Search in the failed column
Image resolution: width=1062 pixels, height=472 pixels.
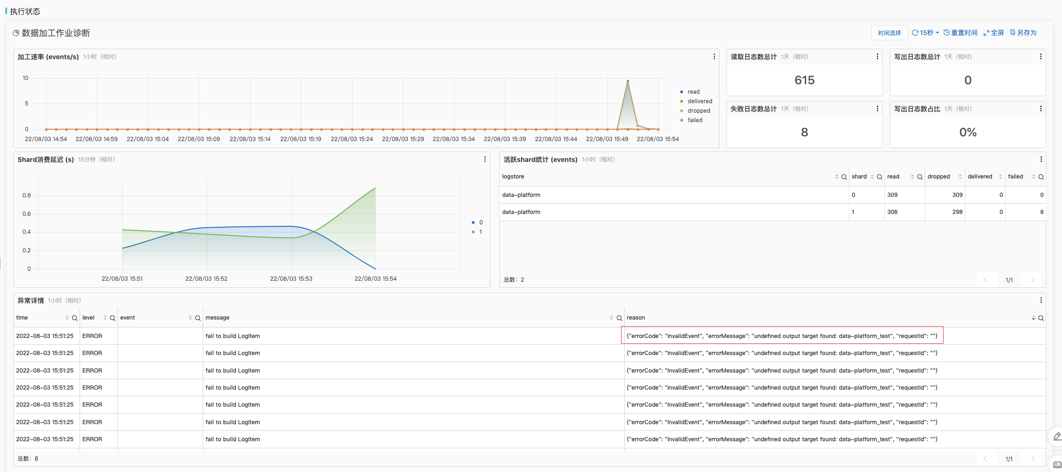point(1041,177)
